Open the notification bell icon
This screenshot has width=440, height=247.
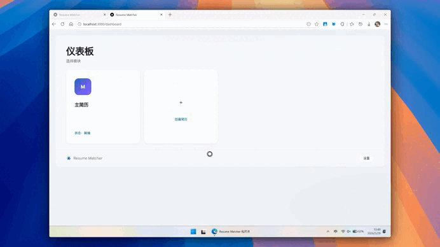click(385, 232)
